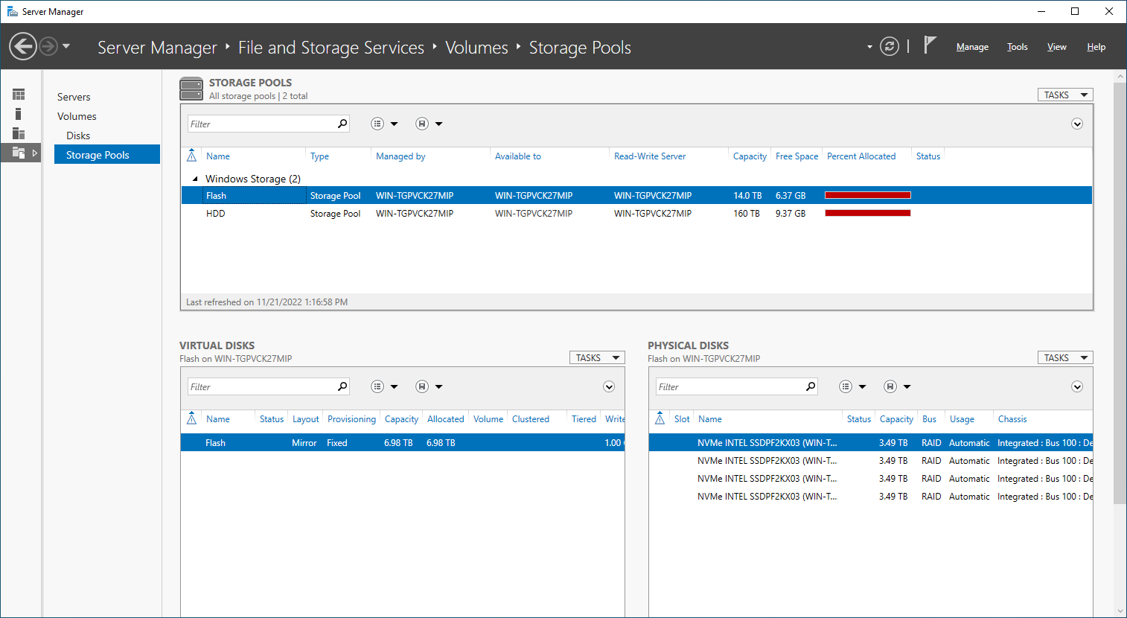Image resolution: width=1127 pixels, height=618 pixels.
Task: Sort storage pools by Name column
Action: pos(217,156)
